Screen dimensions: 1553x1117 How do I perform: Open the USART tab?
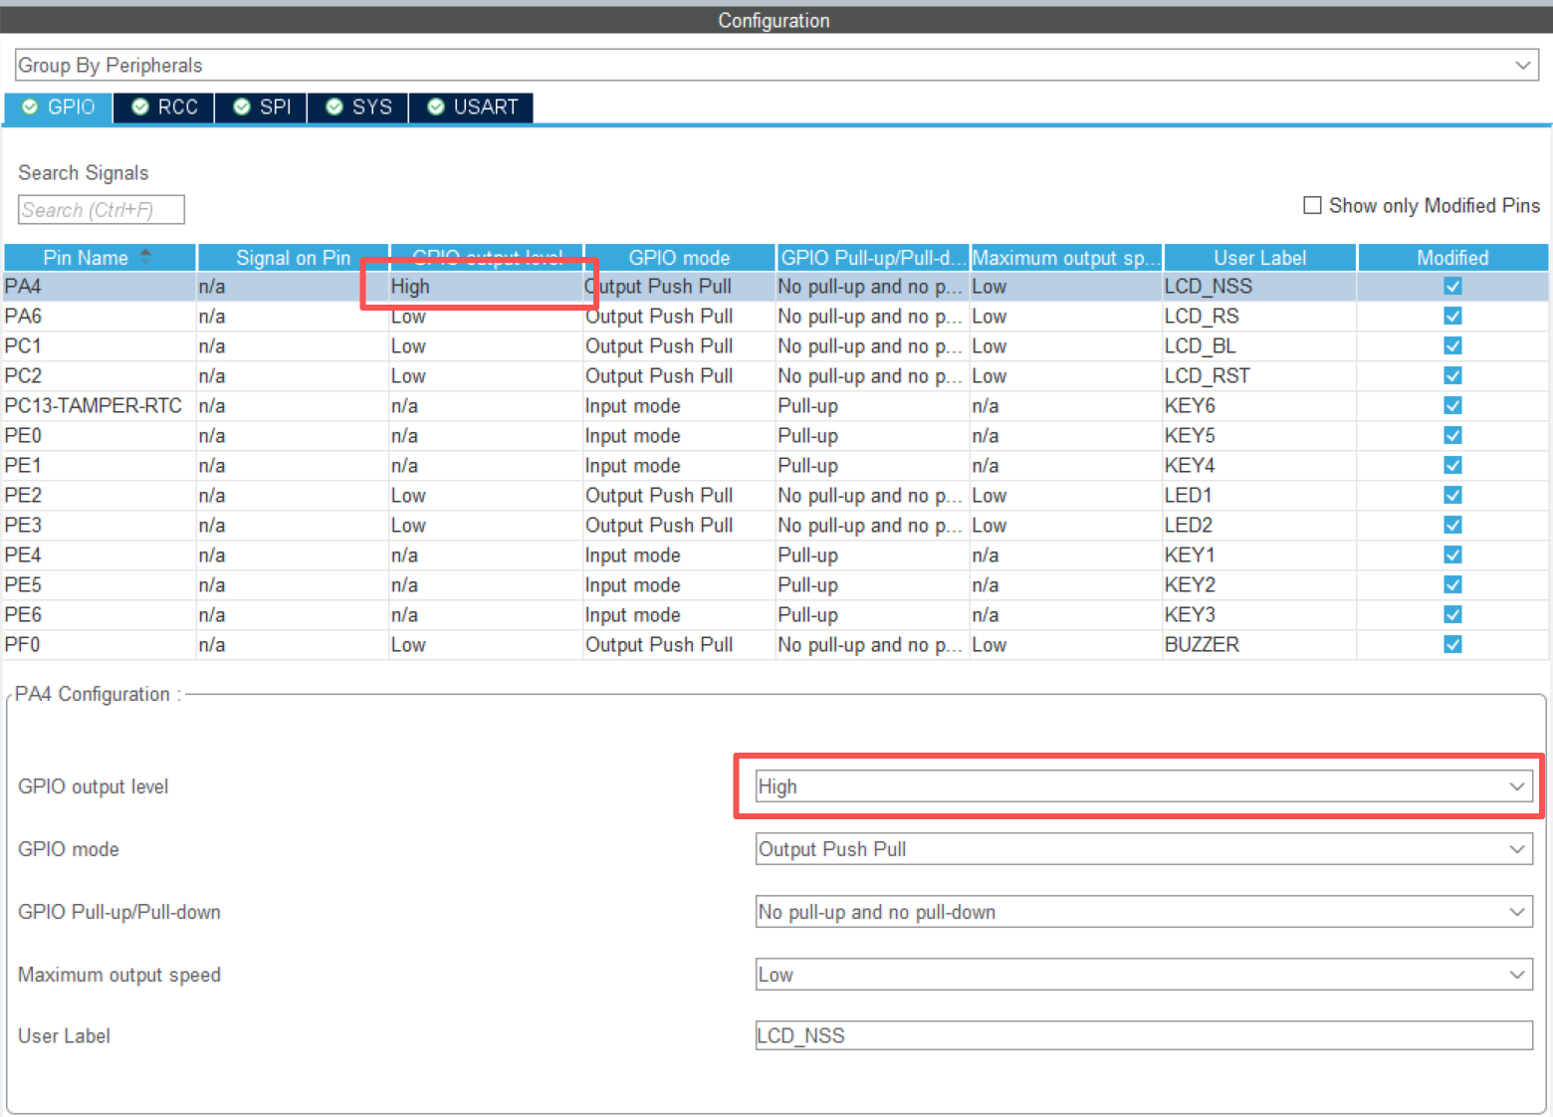tap(472, 108)
